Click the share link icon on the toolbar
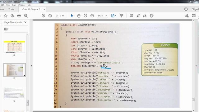 click(187, 16)
